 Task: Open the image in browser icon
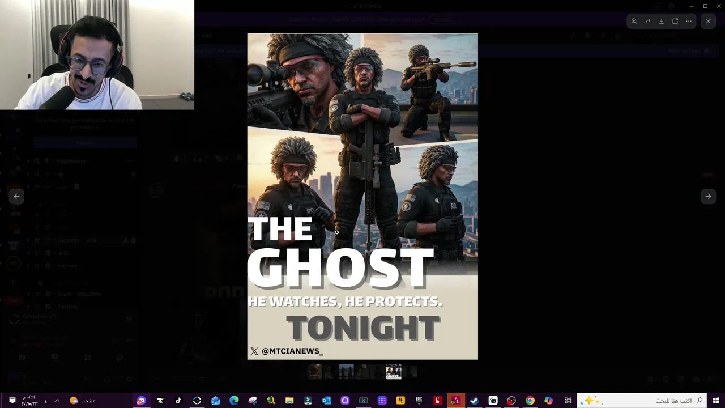(x=675, y=21)
